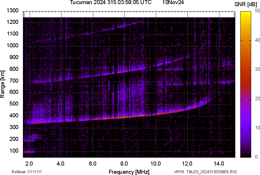The width and height of the screenshot is (260, 175).
Task: Click range tick label '100'
Action: 14,151
